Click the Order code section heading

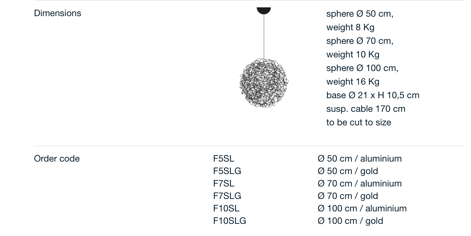(57, 158)
